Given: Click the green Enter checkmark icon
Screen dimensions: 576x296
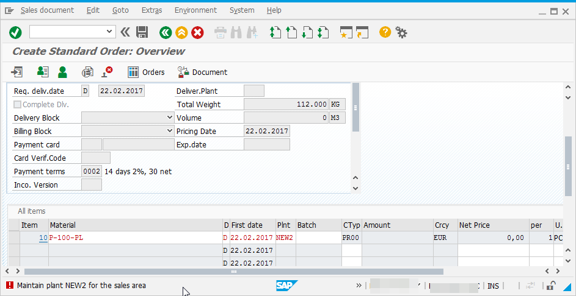Looking at the screenshot, I should [x=15, y=33].
